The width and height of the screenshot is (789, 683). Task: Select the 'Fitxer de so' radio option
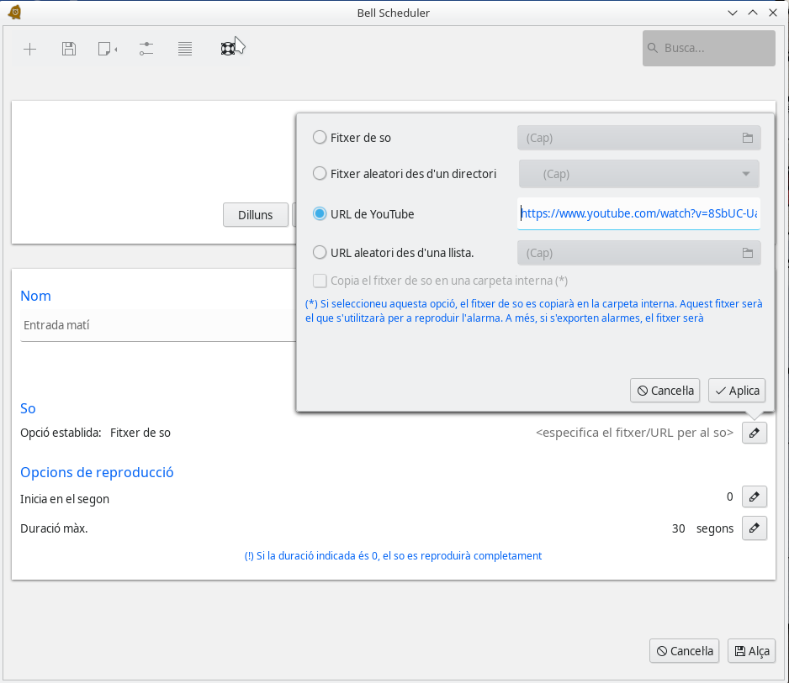[320, 138]
